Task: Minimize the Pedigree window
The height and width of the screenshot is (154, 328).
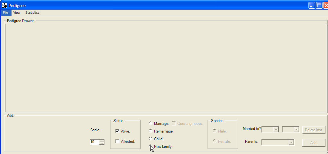Action: 312,5
